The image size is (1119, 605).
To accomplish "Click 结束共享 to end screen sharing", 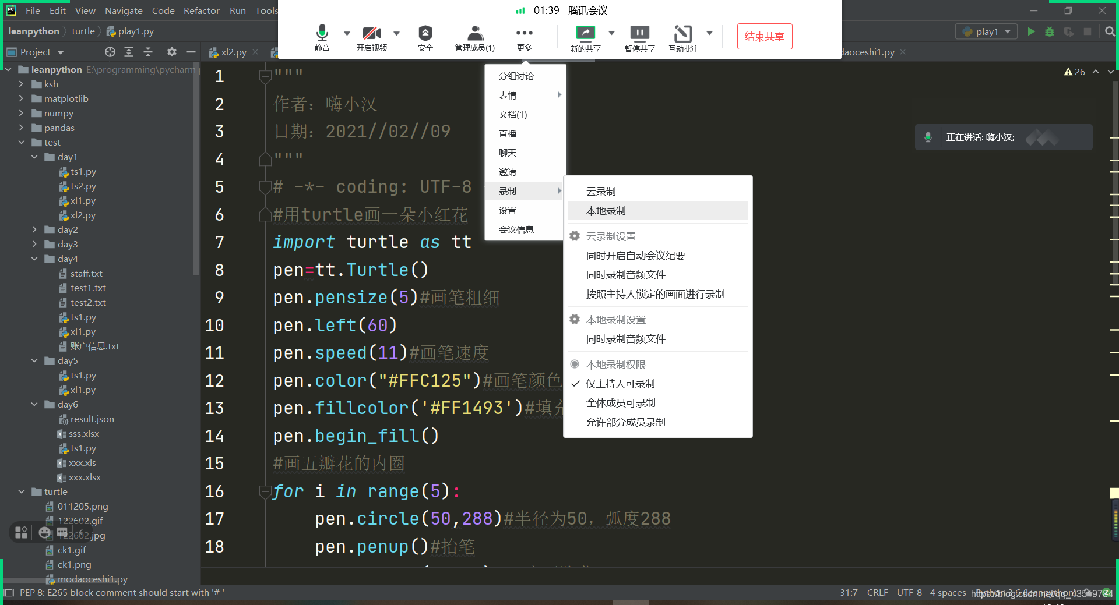I will point(764,36).
